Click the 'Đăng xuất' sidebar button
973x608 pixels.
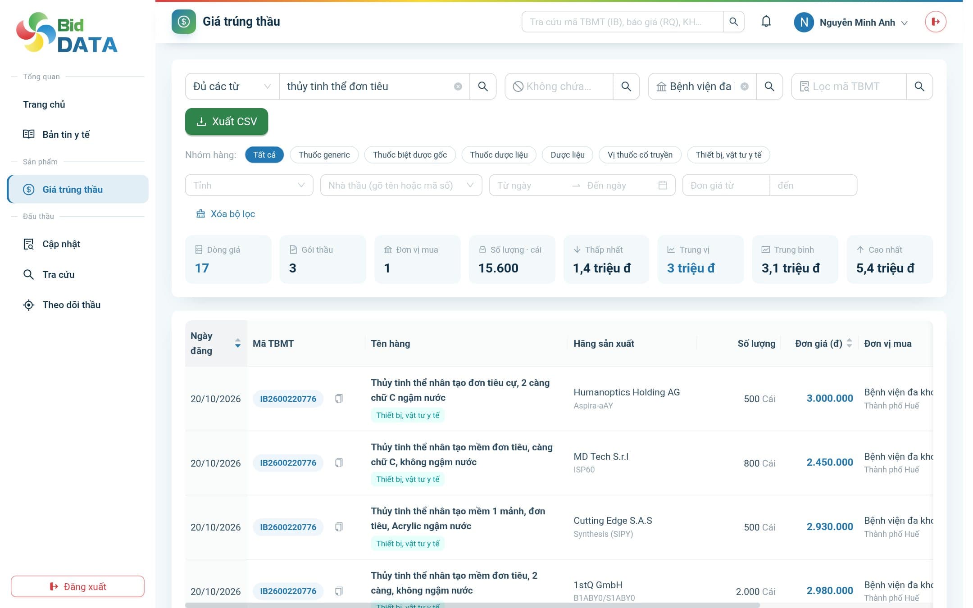[x=77, y=586]
